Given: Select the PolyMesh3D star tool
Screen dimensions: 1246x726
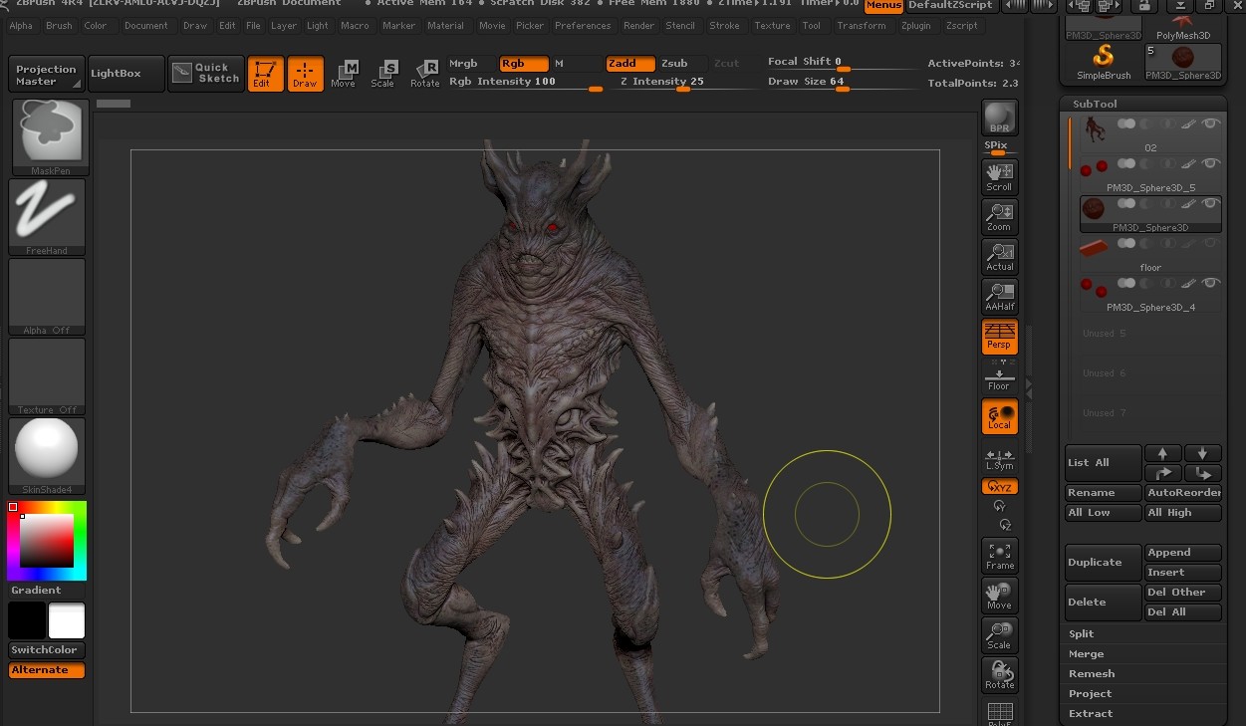Looking at the screenshot, I should pyautogui.click(x=1183, y=26).
